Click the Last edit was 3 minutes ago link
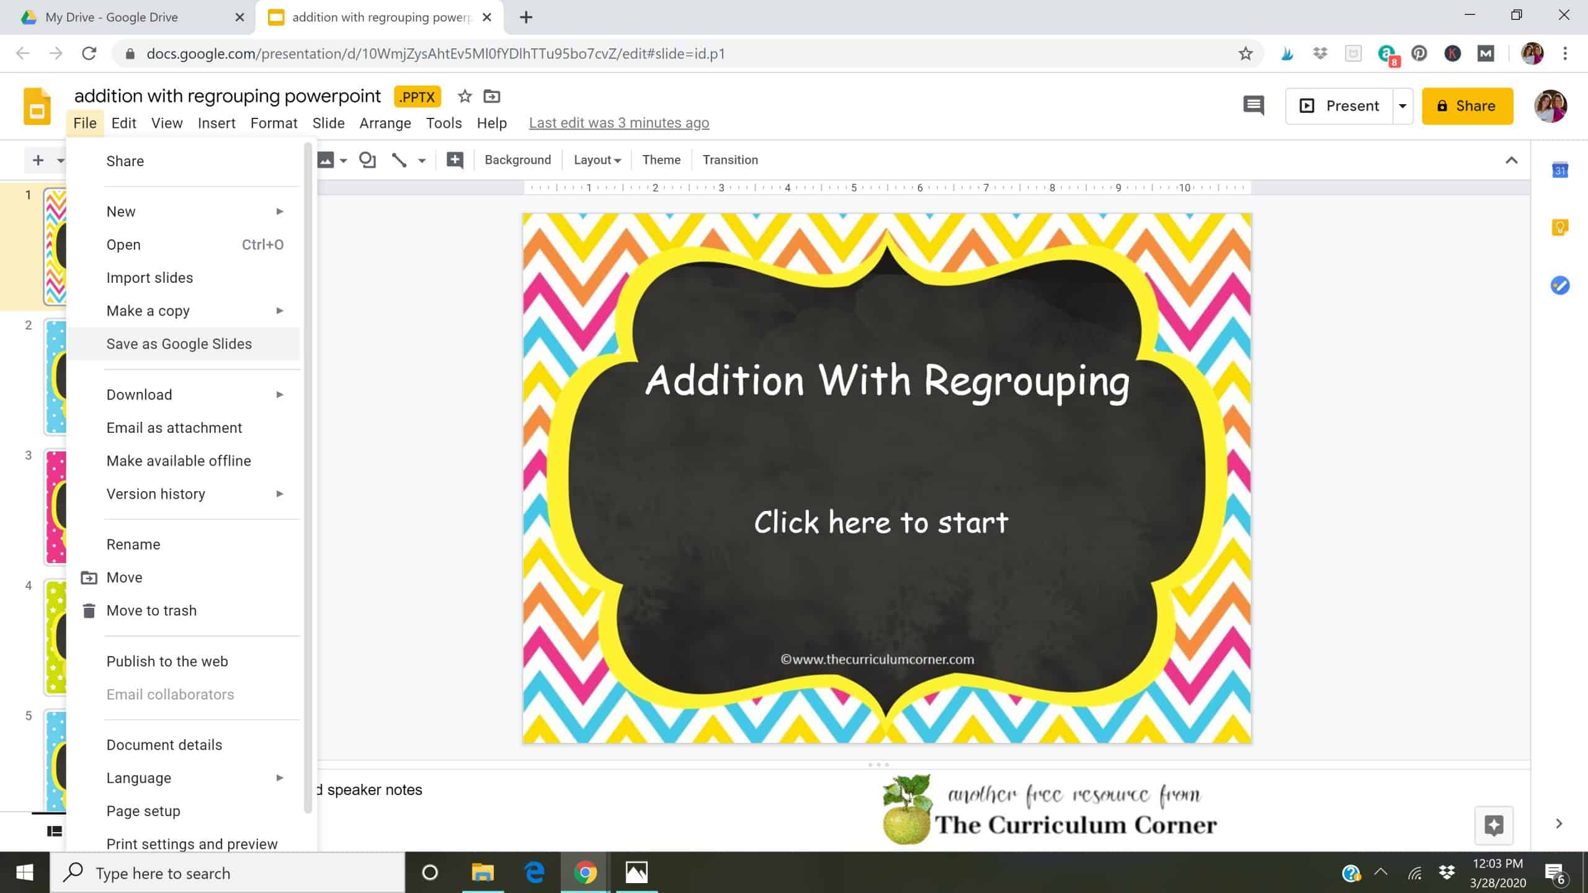 (619, 123)
